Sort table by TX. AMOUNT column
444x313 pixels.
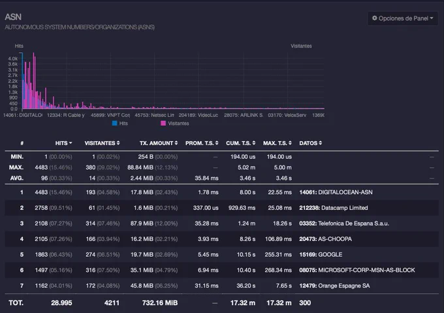coord(159,143)
